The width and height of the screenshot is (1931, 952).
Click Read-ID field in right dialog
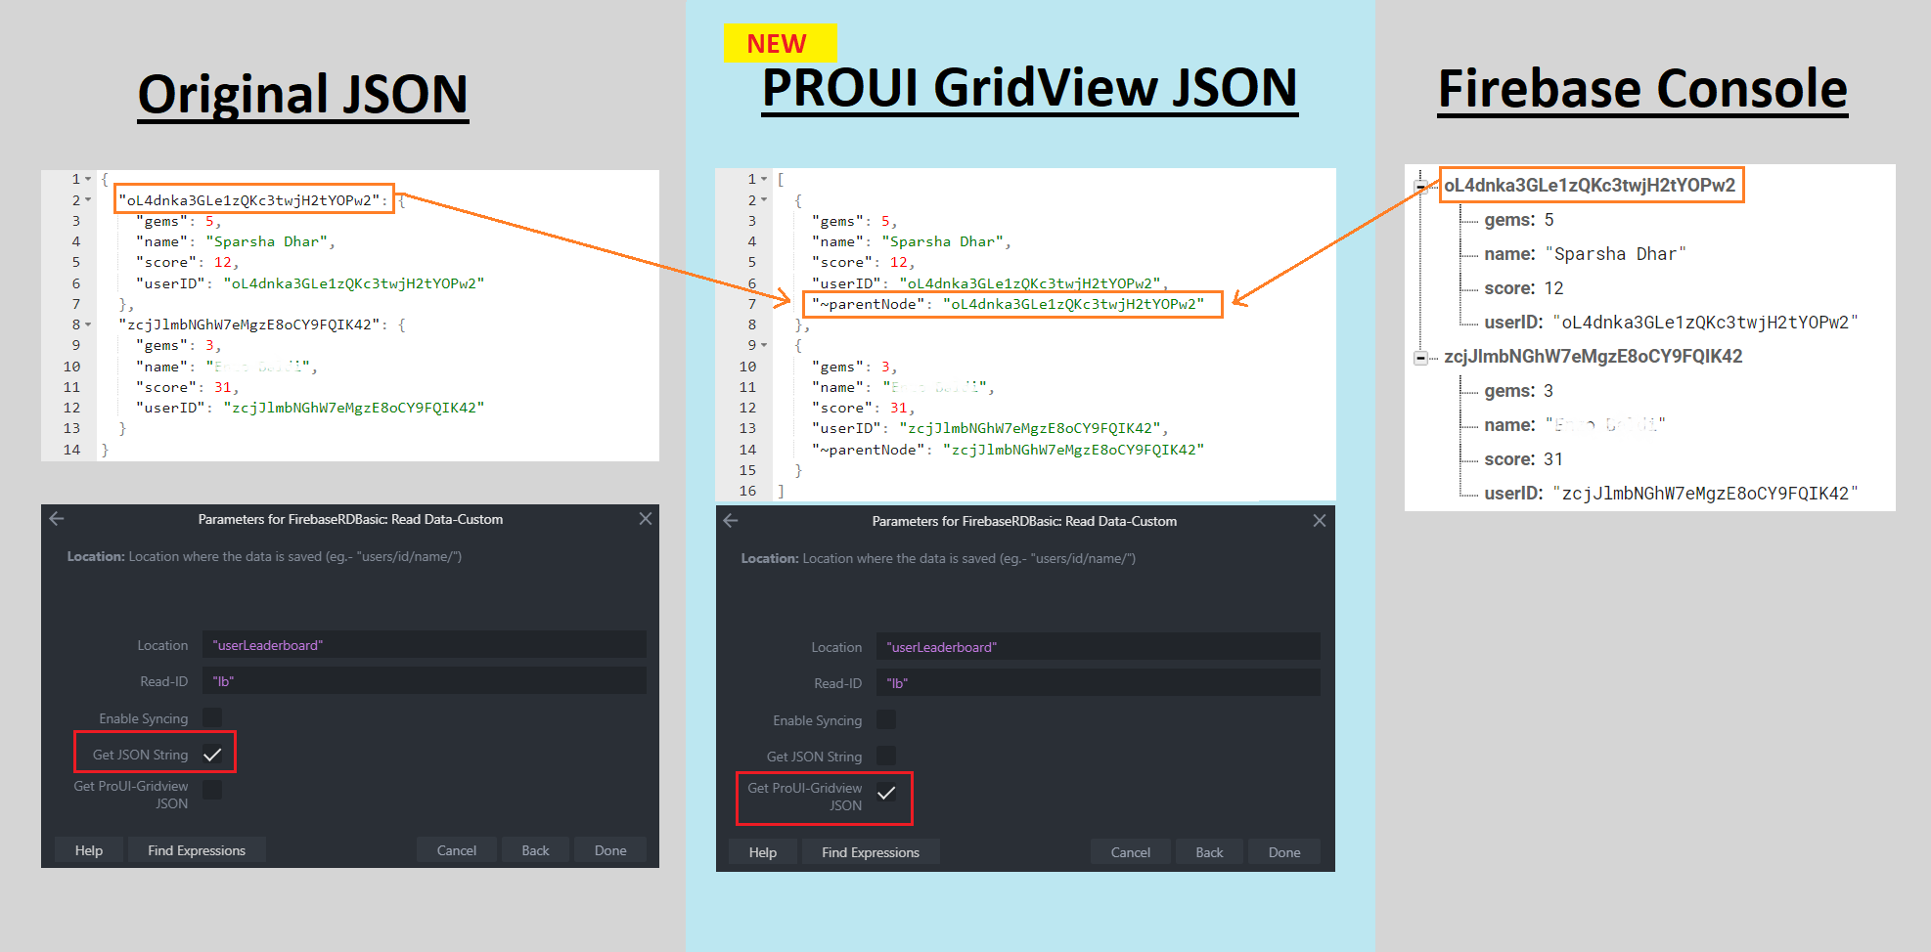point(1098,683)
